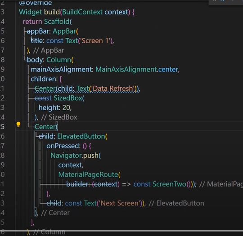This screenshot has height=236, width=243.
Task: Click 'MaterialPageRoute(' constructor
Action: (89, 175)
